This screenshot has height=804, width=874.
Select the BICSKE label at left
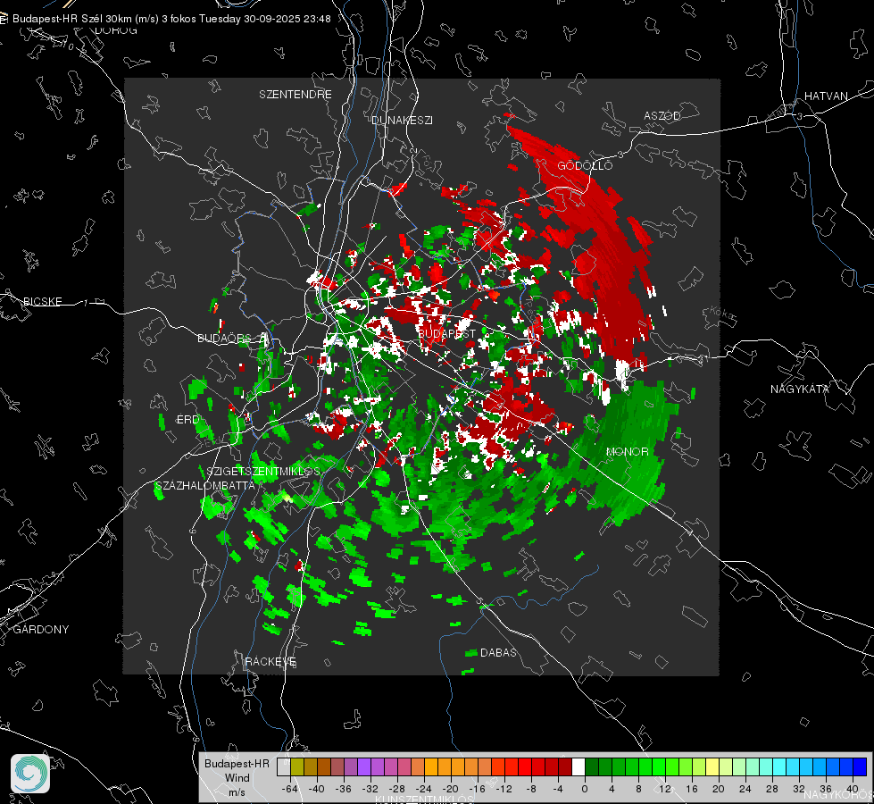click(x=42, y=301)
